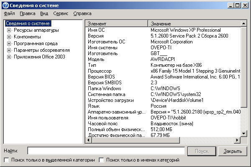Expand Параметры обозревателя plus icon
The height and width of the screenshot is (167, 251).
coord(9,51)
